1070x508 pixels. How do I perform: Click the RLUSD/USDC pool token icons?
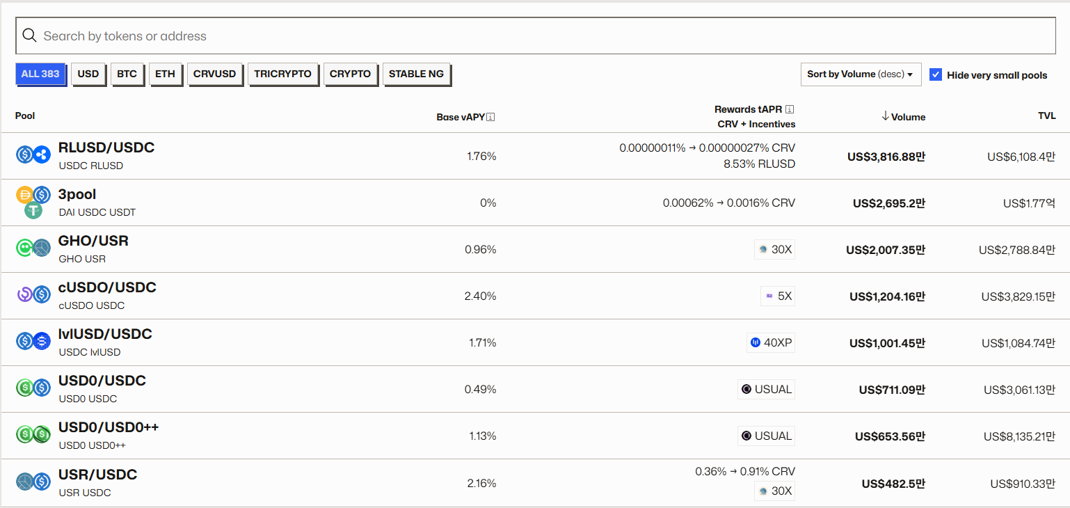[x=33, y=154]
